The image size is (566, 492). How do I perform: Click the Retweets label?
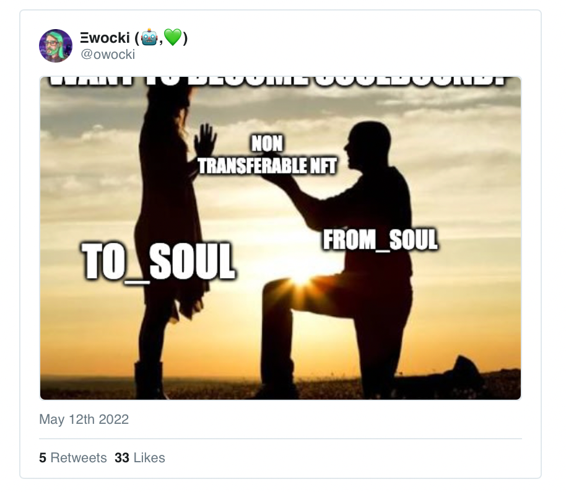(79, 458)
